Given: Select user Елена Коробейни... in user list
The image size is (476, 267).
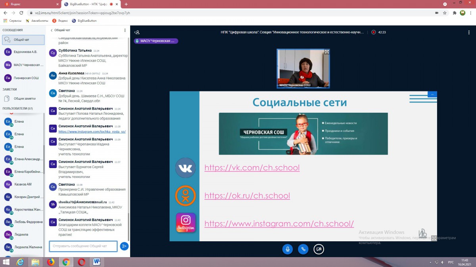Looking at the screenshot, I should click(23, 172).
